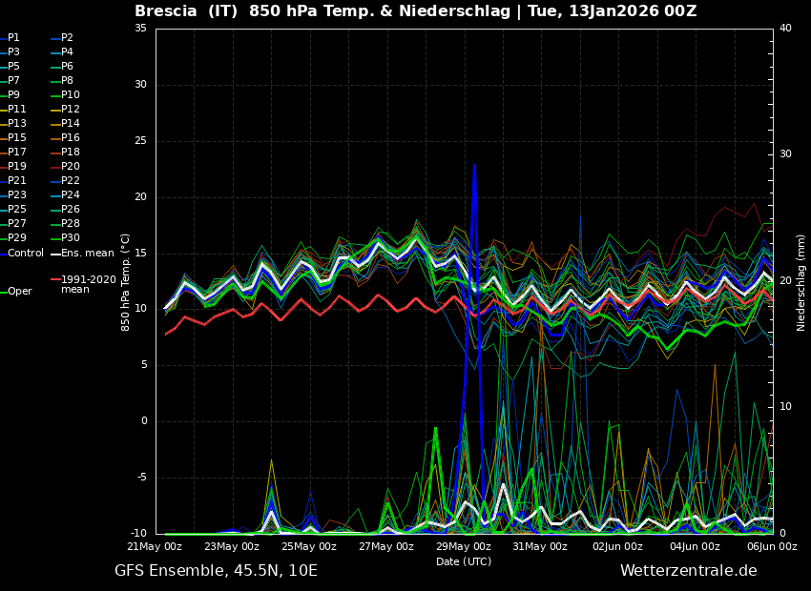Screen dimensions: 811x591
Task: Select the Control legend entry
Action: 26,254
